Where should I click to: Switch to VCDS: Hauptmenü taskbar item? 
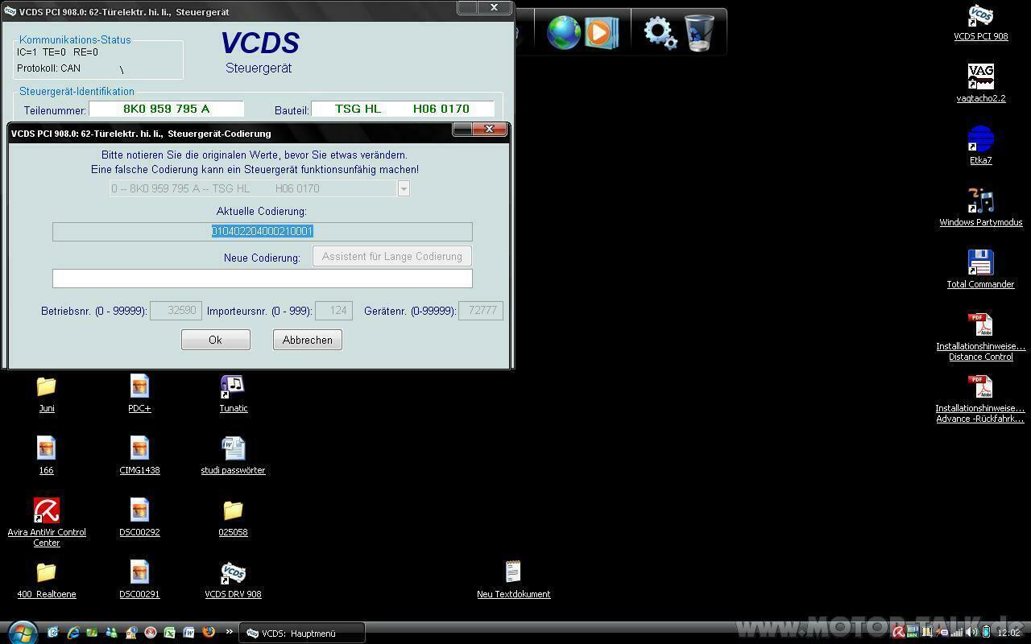pos(302,634)
